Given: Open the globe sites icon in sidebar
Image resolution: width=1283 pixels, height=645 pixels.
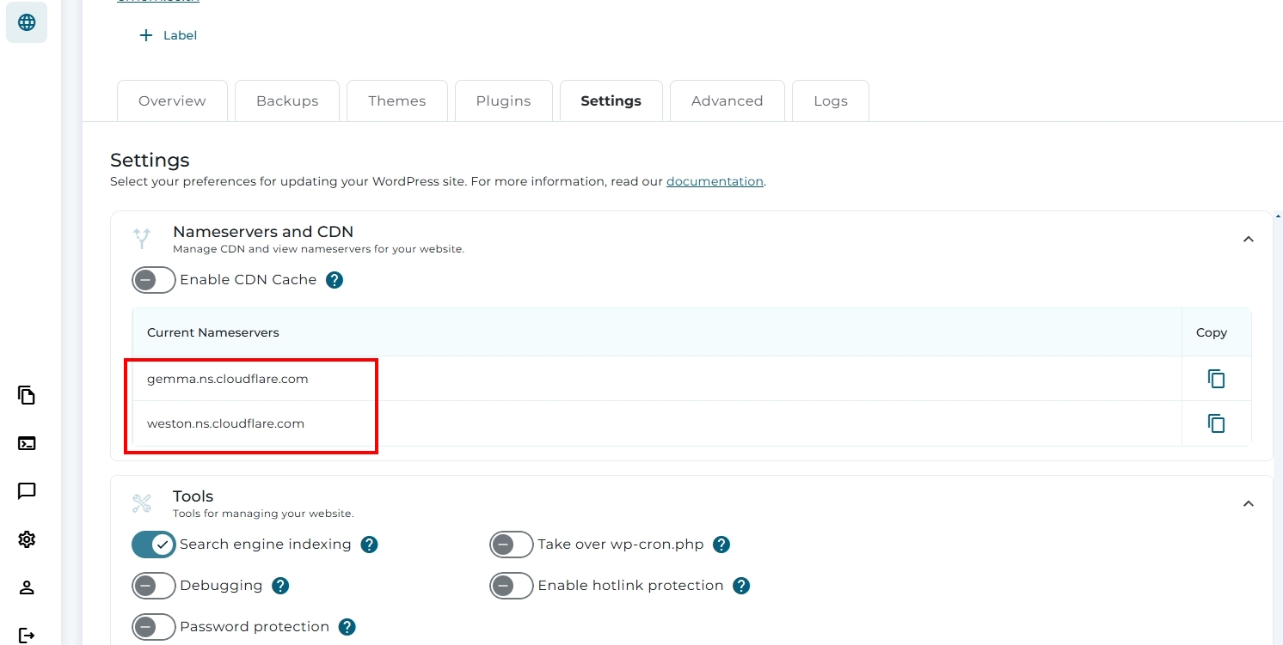Looking at the screenshot, I should tap(27, 22).
